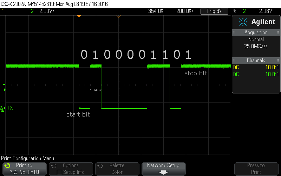
Task: Click the Options rotary icon
Action: [x=54, y=166]
